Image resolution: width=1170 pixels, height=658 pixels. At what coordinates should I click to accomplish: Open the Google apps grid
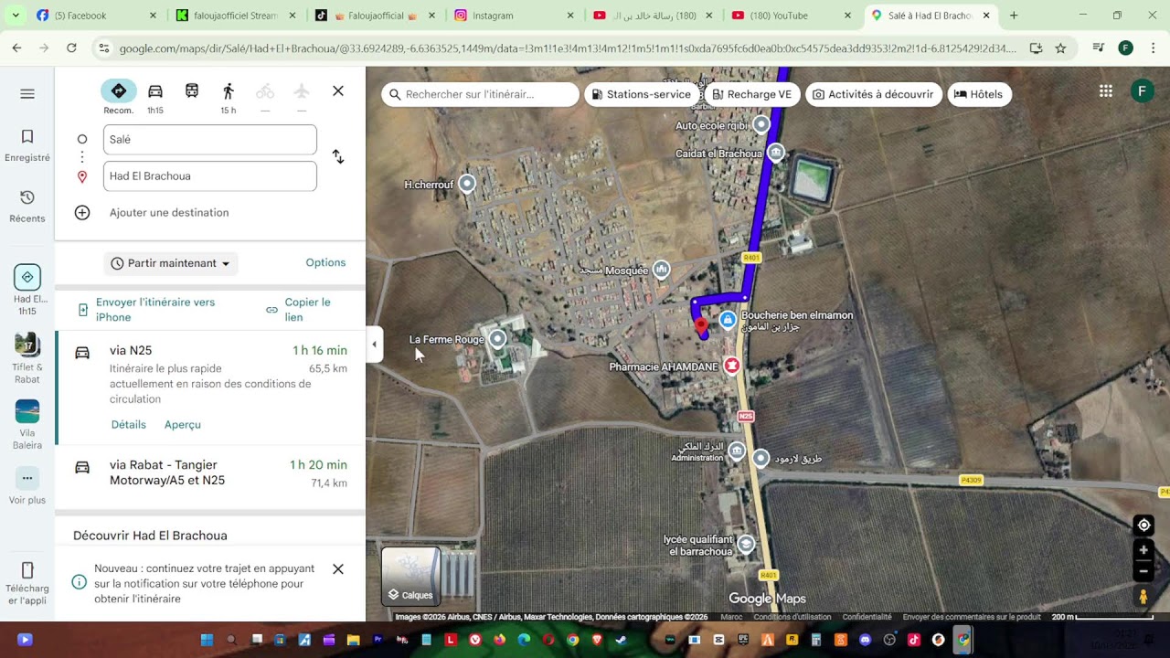1106,90
